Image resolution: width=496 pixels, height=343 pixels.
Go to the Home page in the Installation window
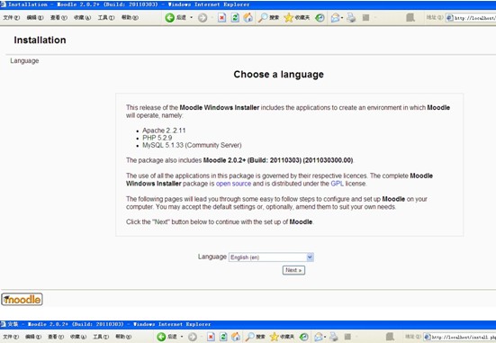pos(248,17)
